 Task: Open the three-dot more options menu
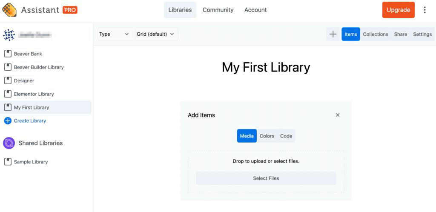pos(425,10)
